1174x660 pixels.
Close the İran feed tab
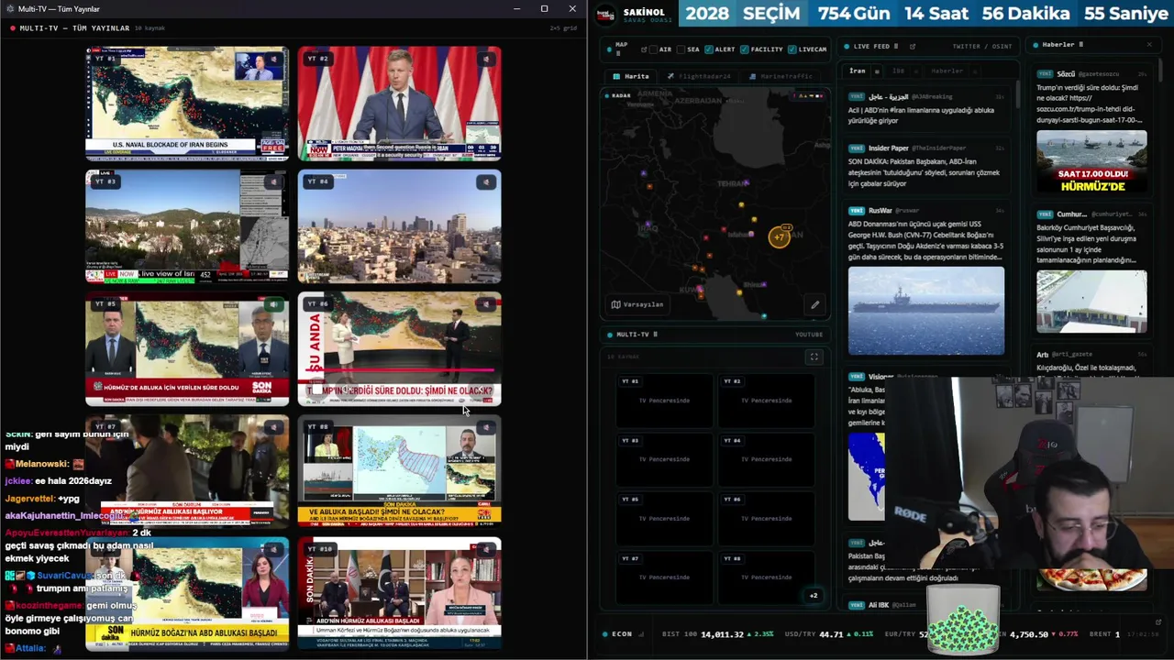[877, 71]
